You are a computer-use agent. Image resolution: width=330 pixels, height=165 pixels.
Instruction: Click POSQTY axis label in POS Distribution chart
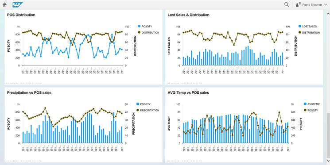(x=8, y=46)
